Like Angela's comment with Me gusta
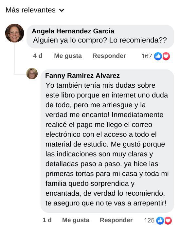Screen dimensions: 180x229 coord(68,56)
